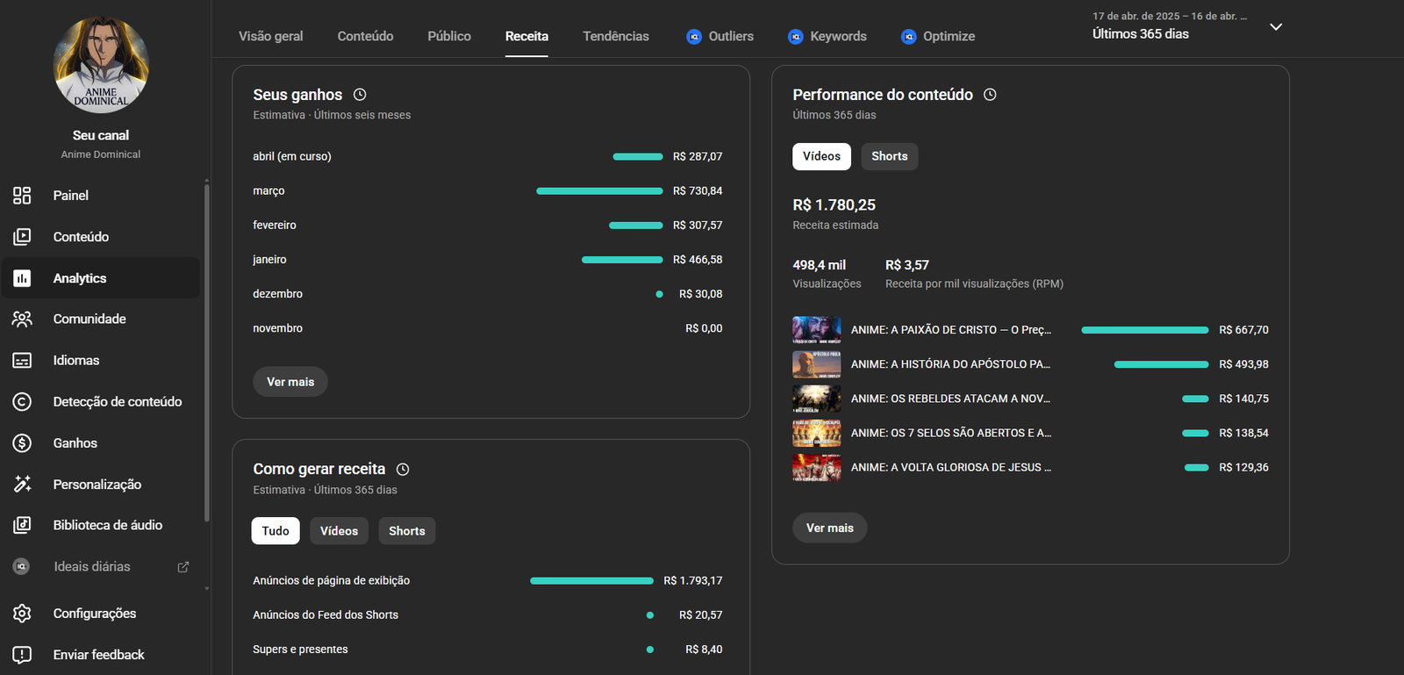1404x675 pixels.
Task: Click Ver mais under Performance do conteúdo
Action: (829, 528)
